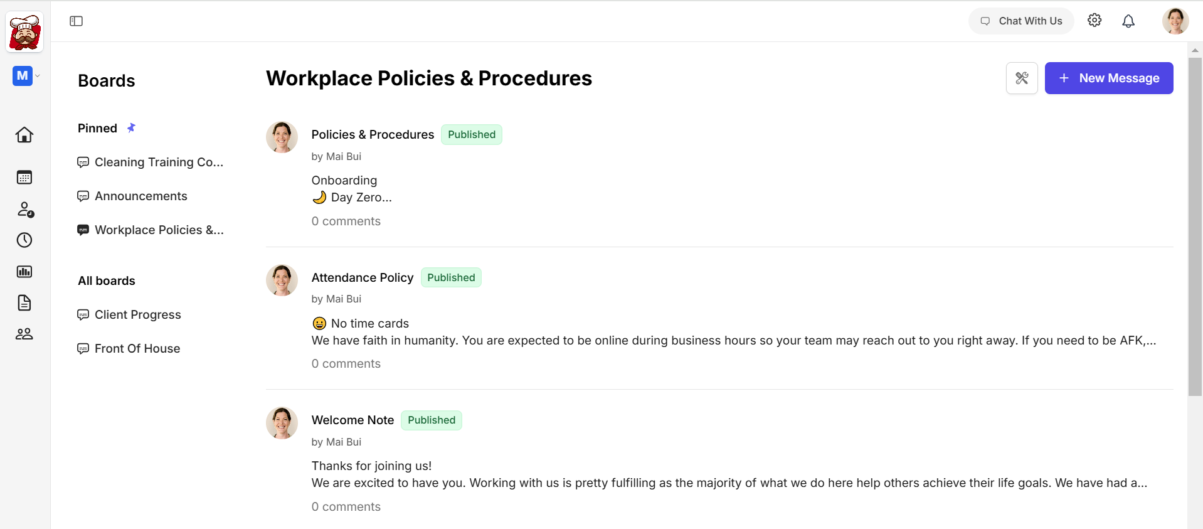Open the tools wrench icon near New Message
This screenshot has height=529, width=1203.
coord(1022,78)
